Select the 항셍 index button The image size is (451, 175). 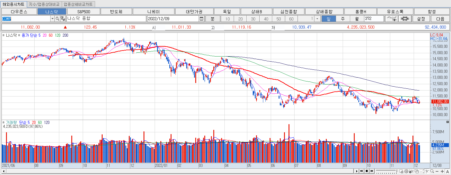tap(431, 11)
